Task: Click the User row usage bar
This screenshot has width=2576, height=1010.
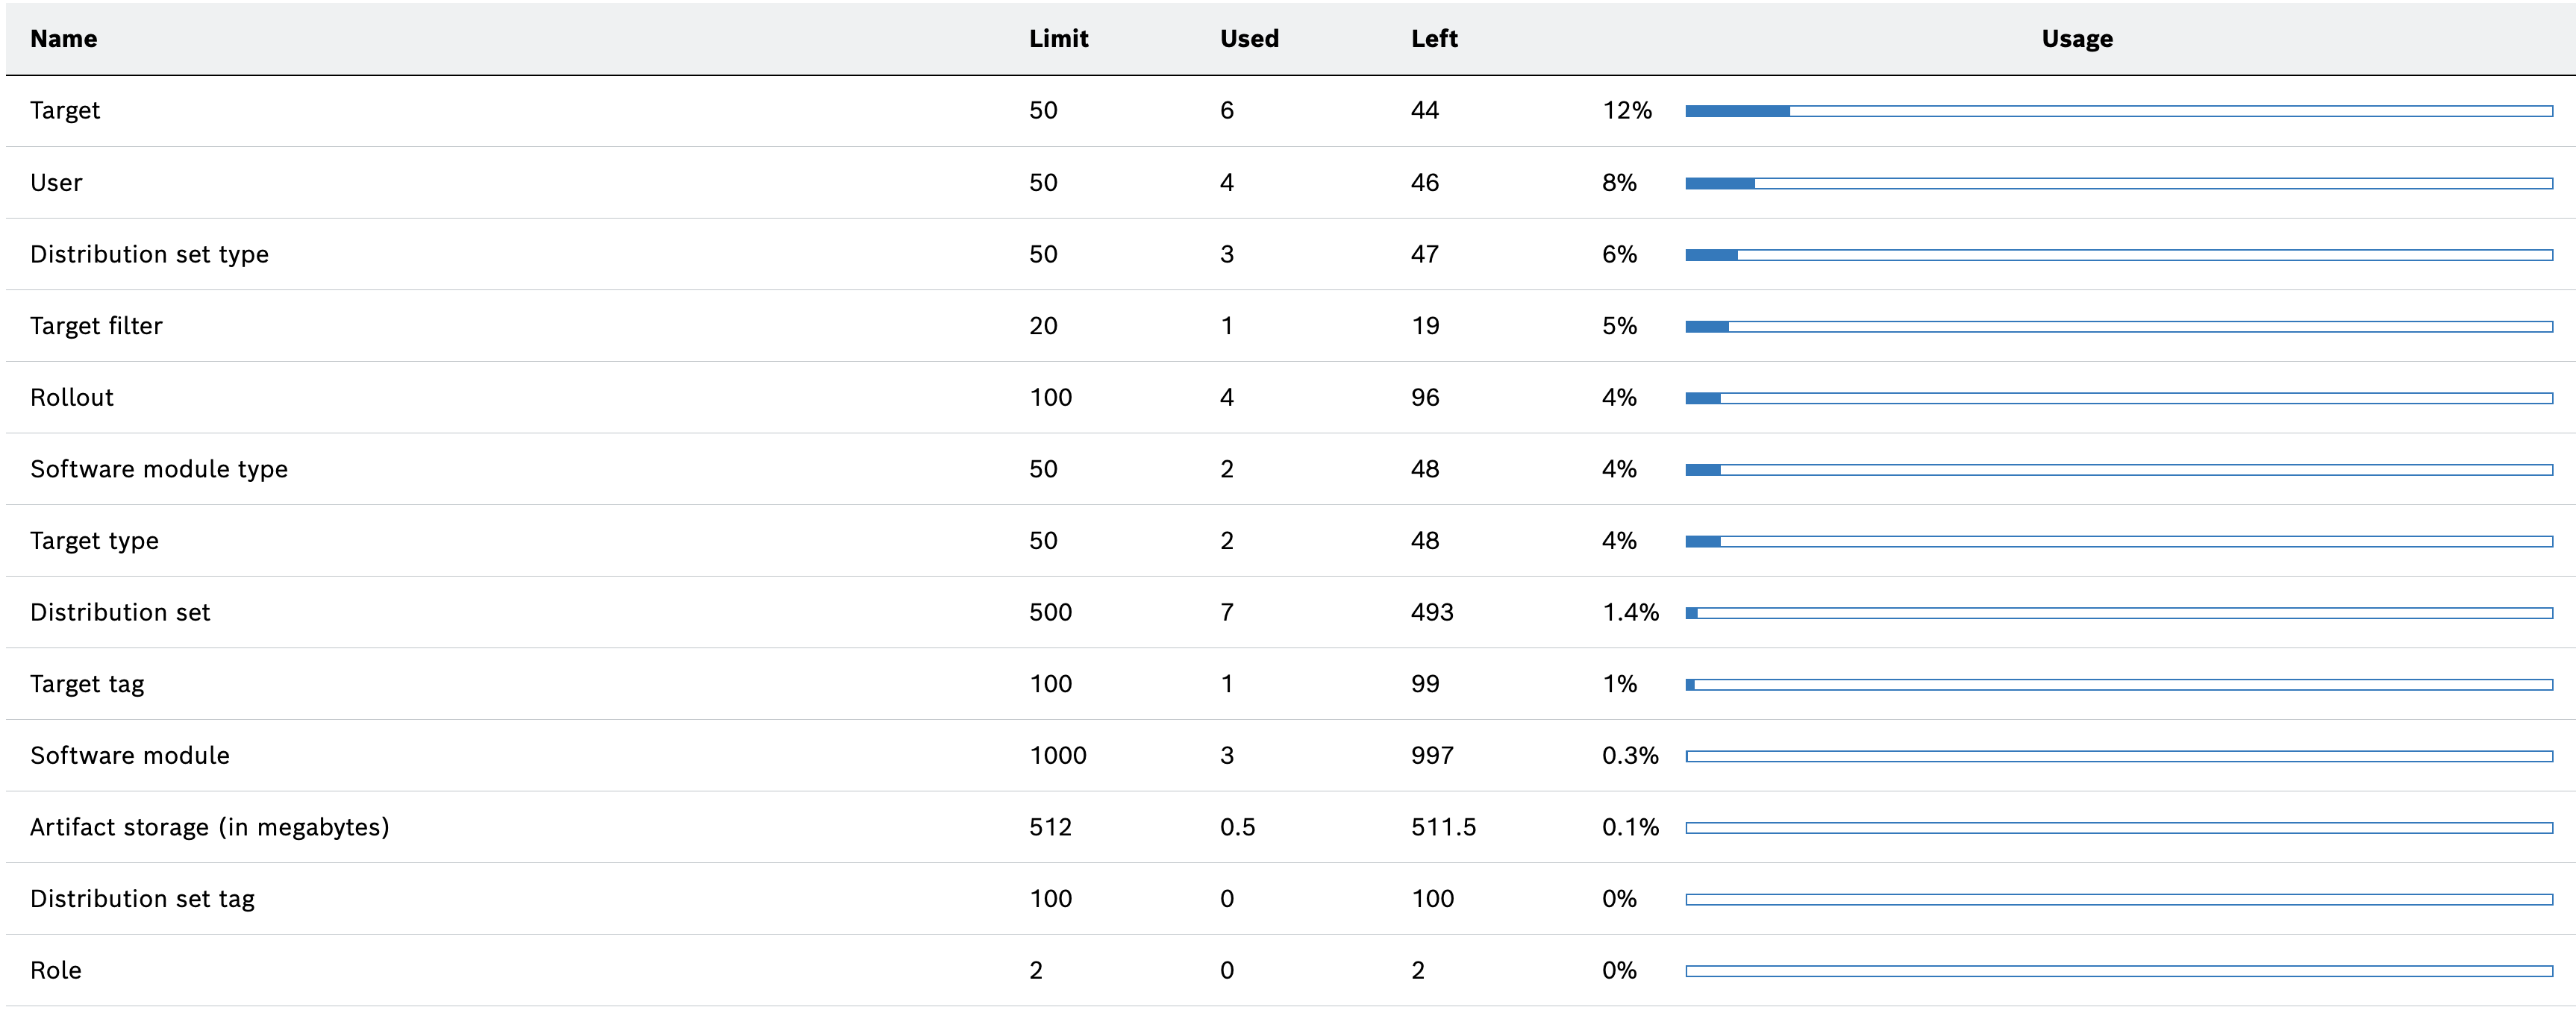Action: tap(2118, 183)
